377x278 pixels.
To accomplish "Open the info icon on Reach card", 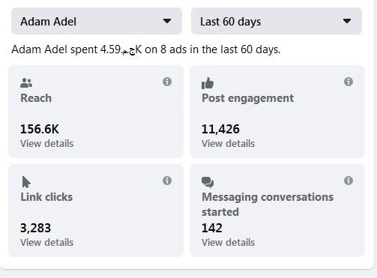I will pyautogui.click(x=167, y=82).
